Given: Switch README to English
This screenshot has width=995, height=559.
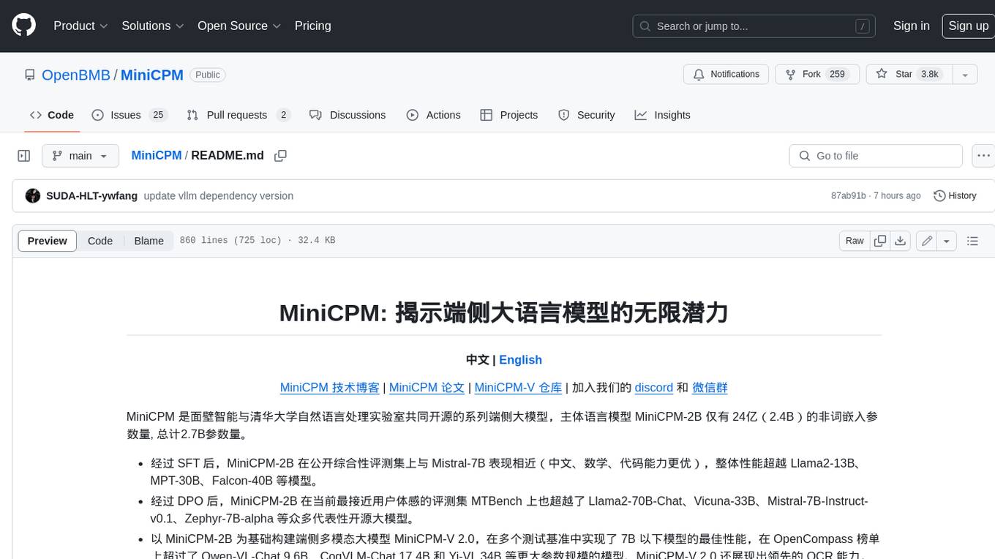Looking at the screenshot, I should pos(520,360).
